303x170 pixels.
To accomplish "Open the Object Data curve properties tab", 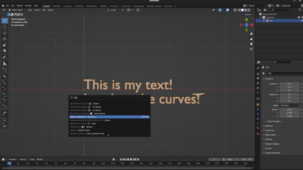I will click(258, 123).
